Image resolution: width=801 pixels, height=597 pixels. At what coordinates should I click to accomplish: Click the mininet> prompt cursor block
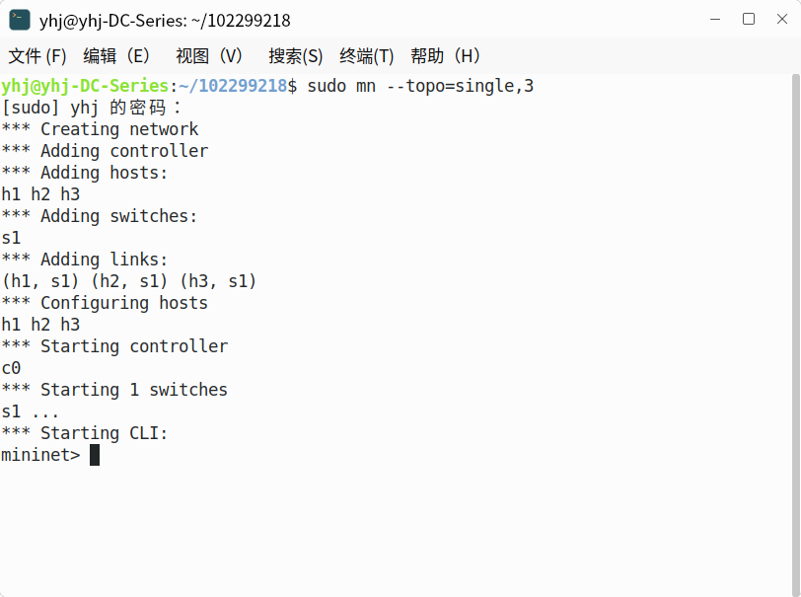tap(95, 455)
